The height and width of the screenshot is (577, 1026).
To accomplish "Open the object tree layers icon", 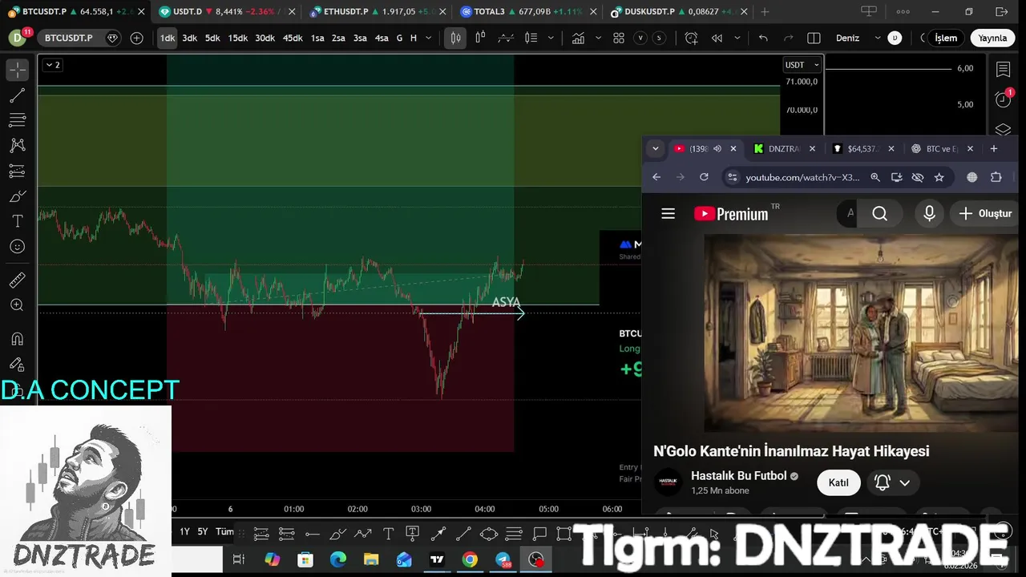I will pos(1003,129).
